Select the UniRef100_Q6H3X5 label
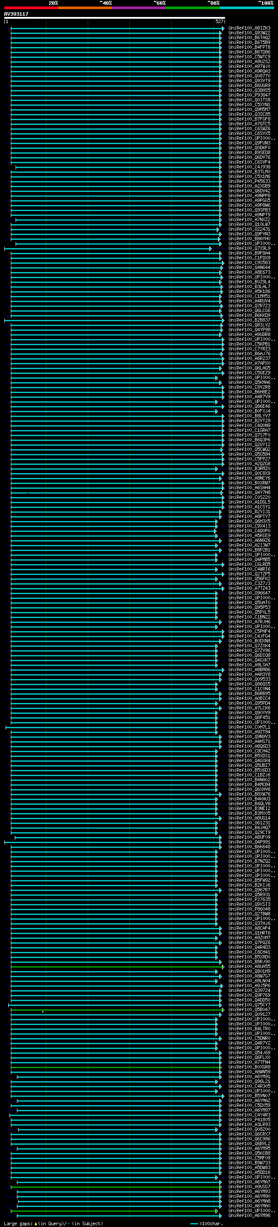 pyautogui.click(x=249, y=521)
